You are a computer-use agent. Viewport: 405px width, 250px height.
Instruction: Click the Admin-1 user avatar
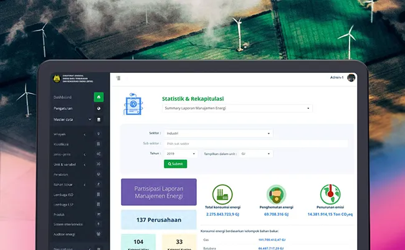click(351, 78)
